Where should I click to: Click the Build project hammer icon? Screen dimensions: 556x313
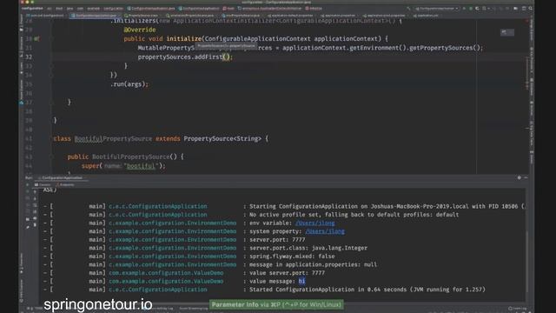click(408, 8)
